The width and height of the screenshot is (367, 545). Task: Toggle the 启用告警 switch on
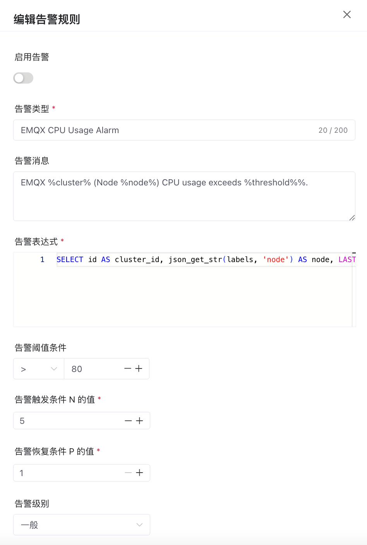coord(23,78)
